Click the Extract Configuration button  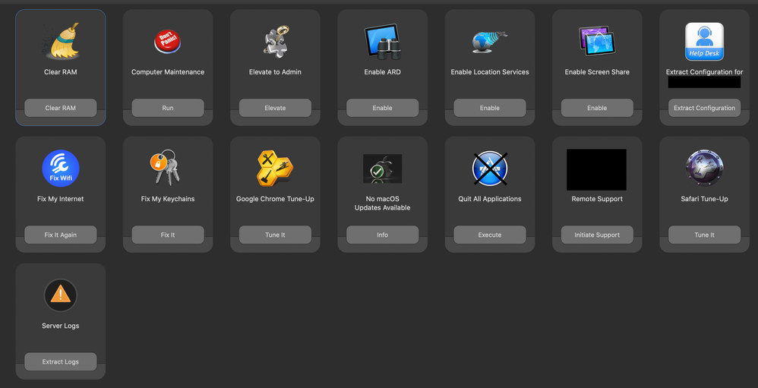coord(704,108)
